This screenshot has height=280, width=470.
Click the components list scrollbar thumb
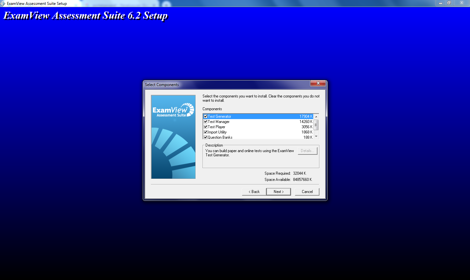(x=316, y=125)
